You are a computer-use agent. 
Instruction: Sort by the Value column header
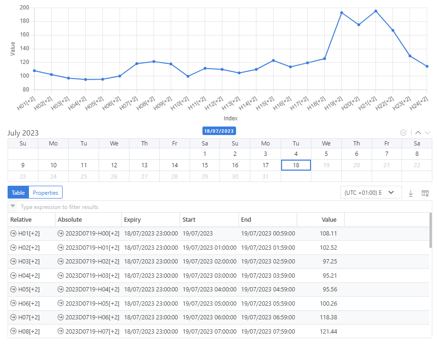(329, 220)
